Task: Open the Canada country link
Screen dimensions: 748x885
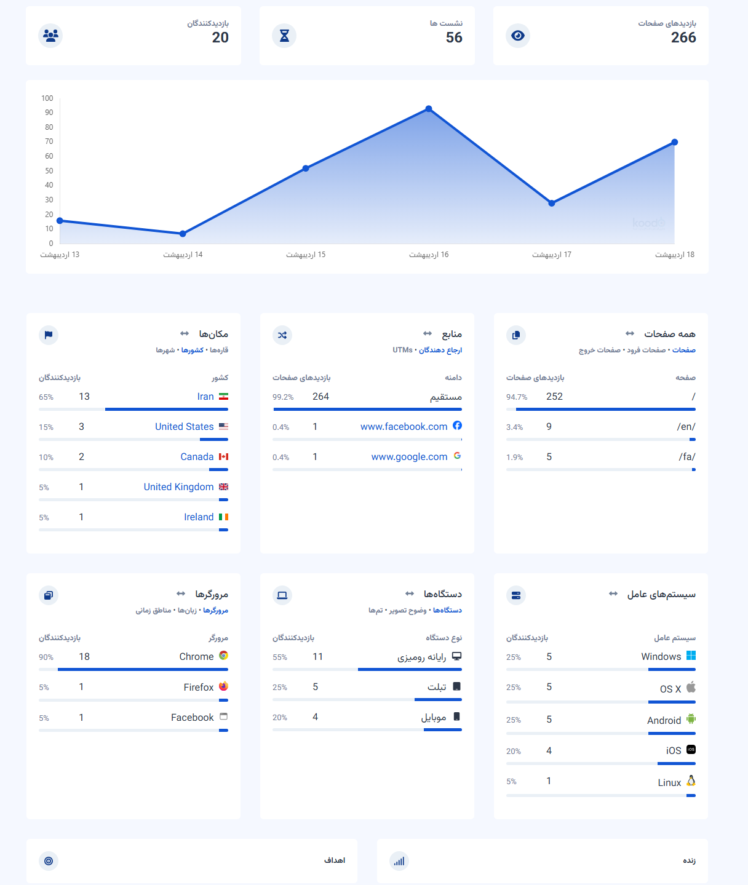Action: tap(197, 457)
